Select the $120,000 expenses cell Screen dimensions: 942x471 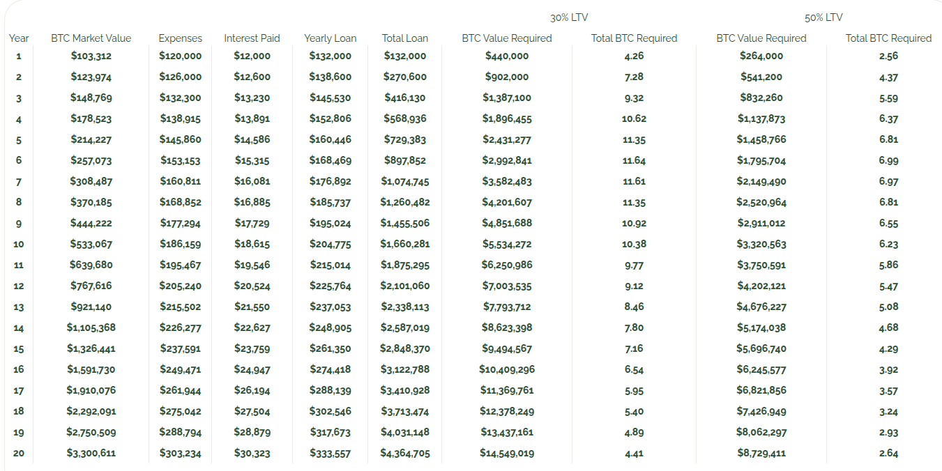pos(180,56)
